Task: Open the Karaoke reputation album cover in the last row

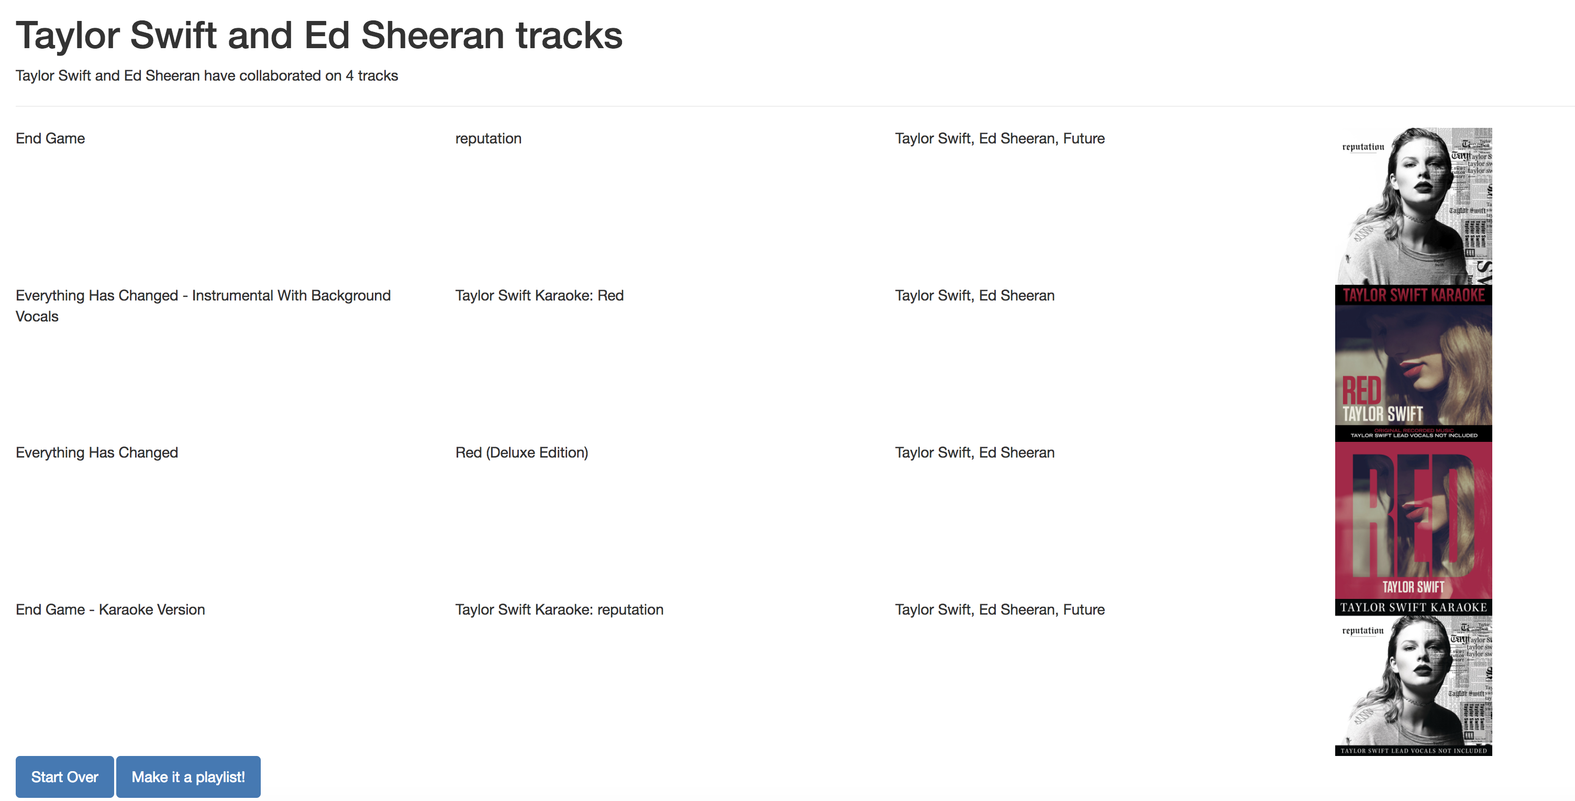Action: (x=1414, y=677)
